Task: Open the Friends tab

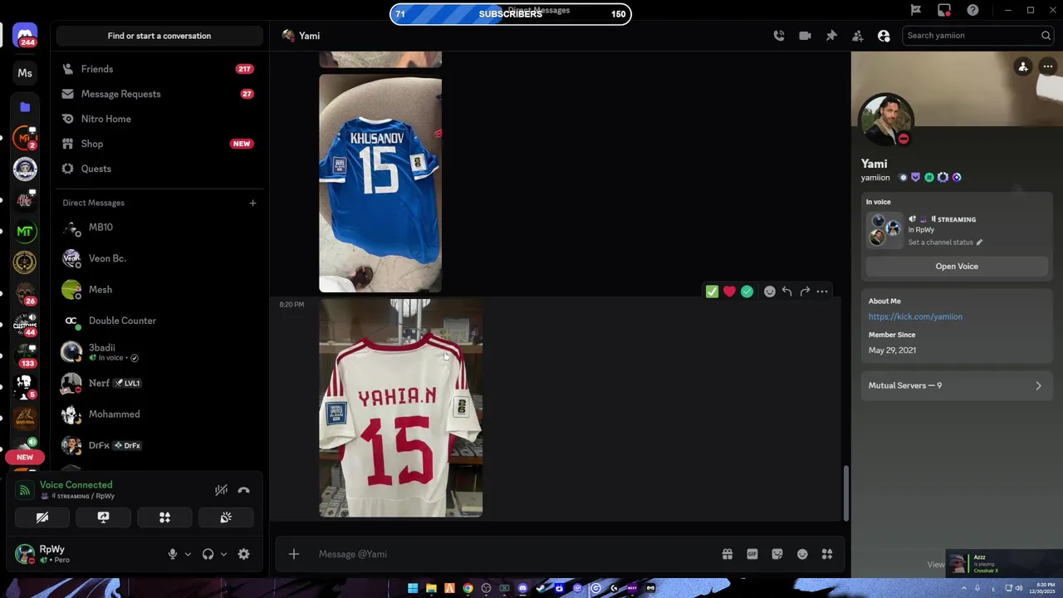Action: point(158,69)
